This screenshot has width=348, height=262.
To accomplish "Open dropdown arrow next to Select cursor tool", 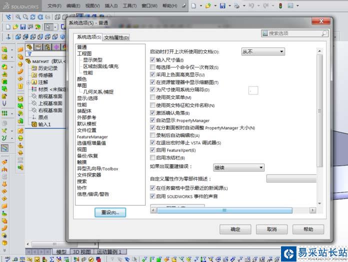I will (x=55, y=27).
